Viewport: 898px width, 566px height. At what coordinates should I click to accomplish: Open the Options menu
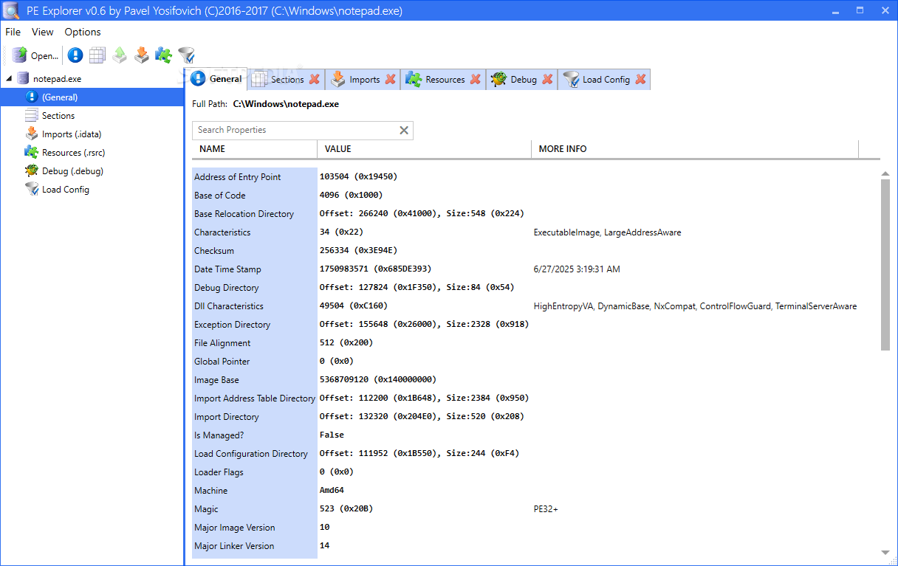point(82,32)
